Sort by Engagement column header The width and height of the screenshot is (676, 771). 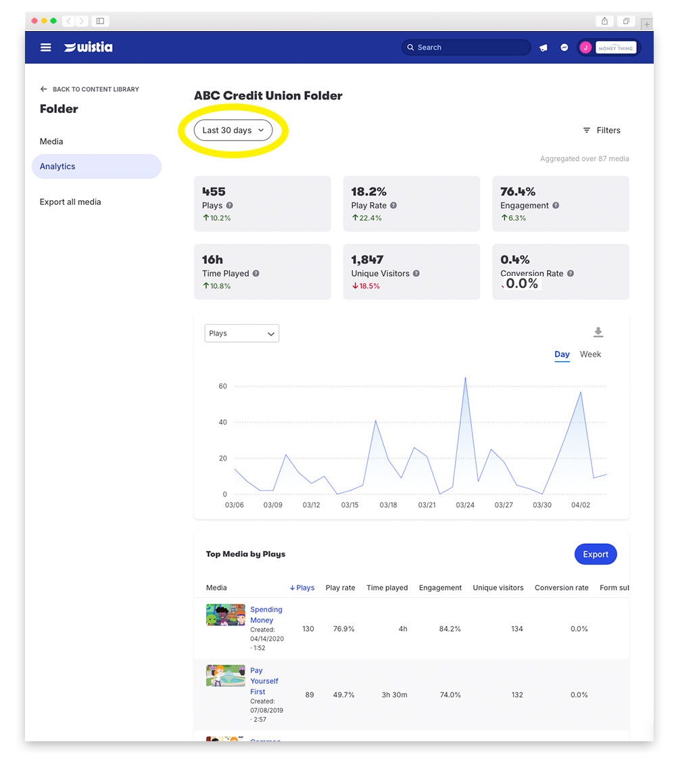coord(440,588)
